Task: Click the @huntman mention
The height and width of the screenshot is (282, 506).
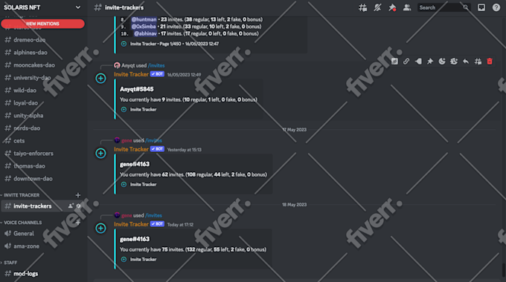Action: (x=144, y=19)
